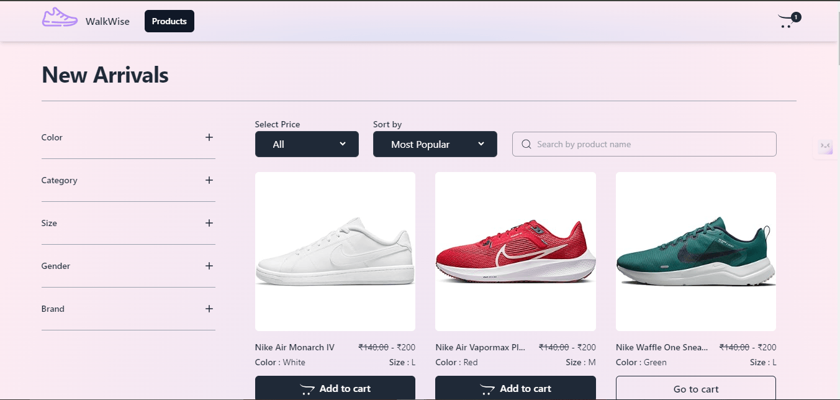Click the floating widget icon at right edge
This screenshot has height=400, width=840.
click(826, 147)
